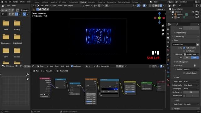Switch to the Shading workspace tab

tap(83, 2)
